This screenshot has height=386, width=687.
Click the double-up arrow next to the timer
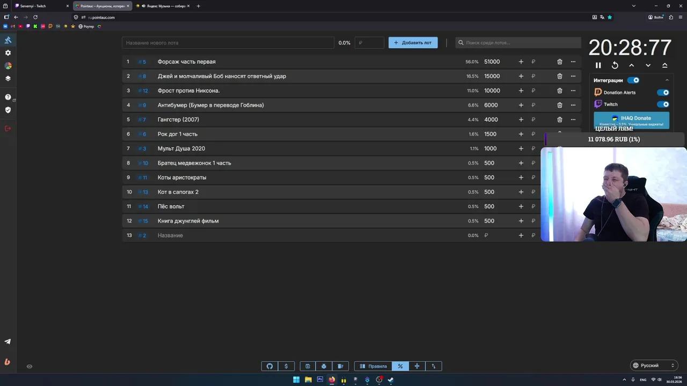point(665,65)
